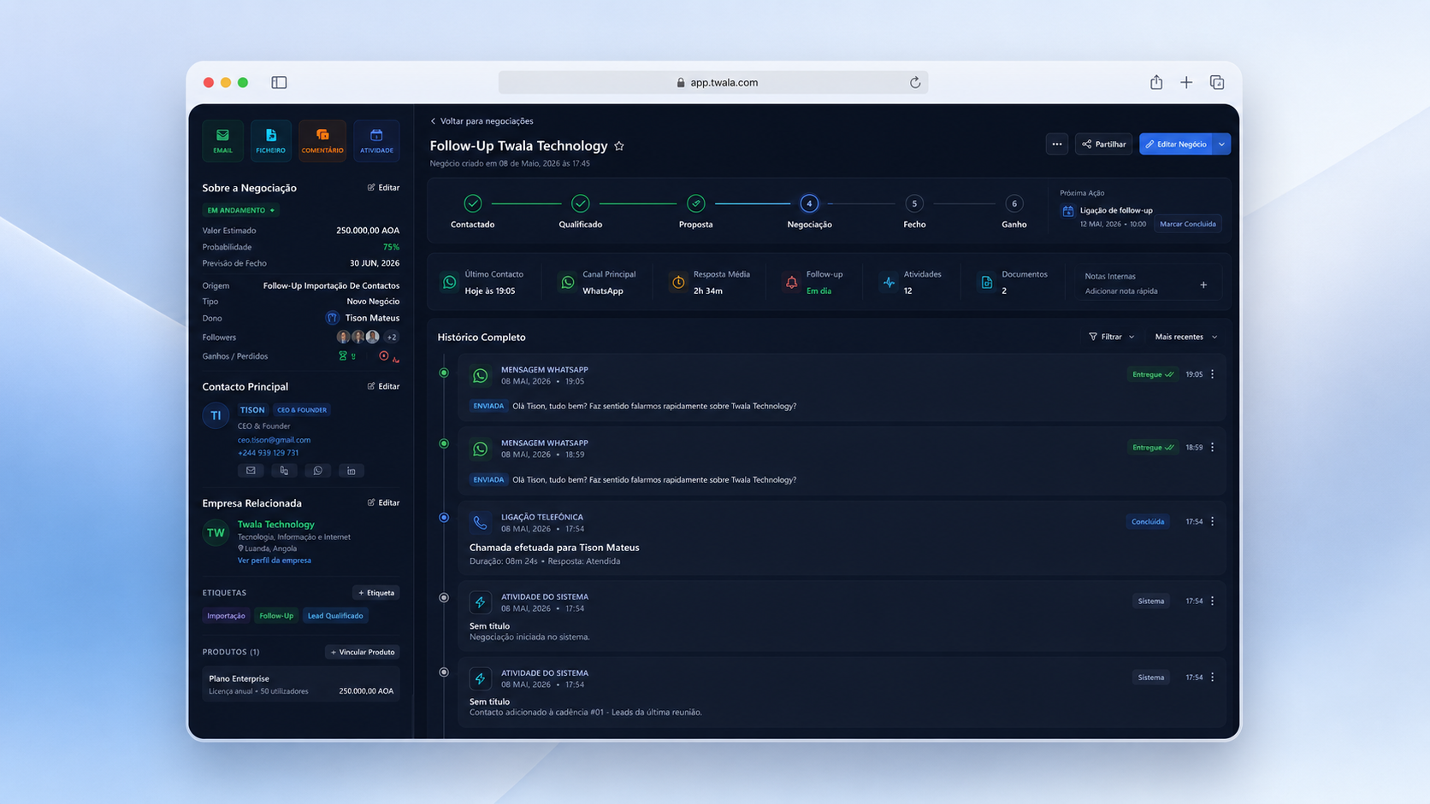The height and width of the screenshot is (804, 1430).
Task: Open the three-dot more options menu in header
Action: (x=1057, y=144)
